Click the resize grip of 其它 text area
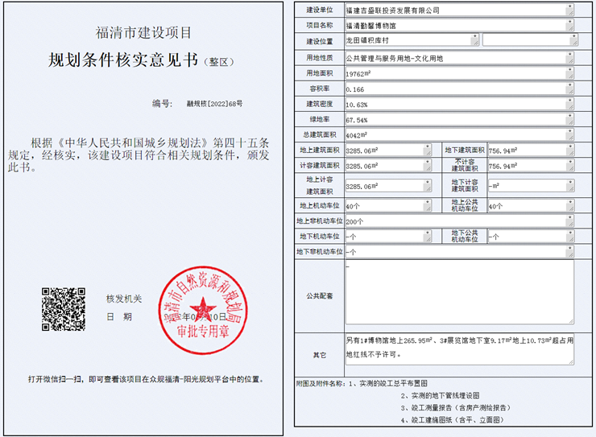This screenshot has width=596, height=437. click(x=571, y=362)
